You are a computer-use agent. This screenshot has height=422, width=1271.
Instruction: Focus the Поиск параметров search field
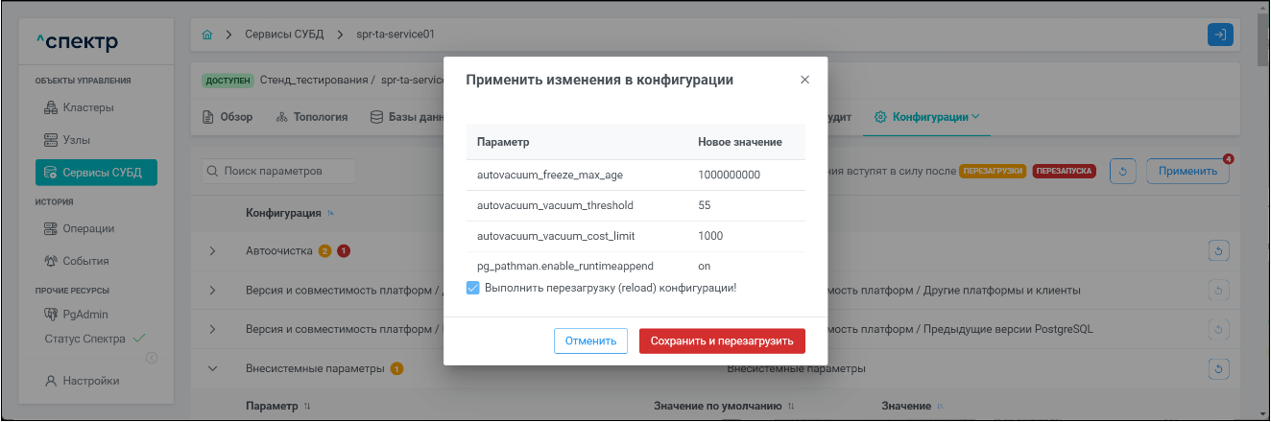(278, 171)
